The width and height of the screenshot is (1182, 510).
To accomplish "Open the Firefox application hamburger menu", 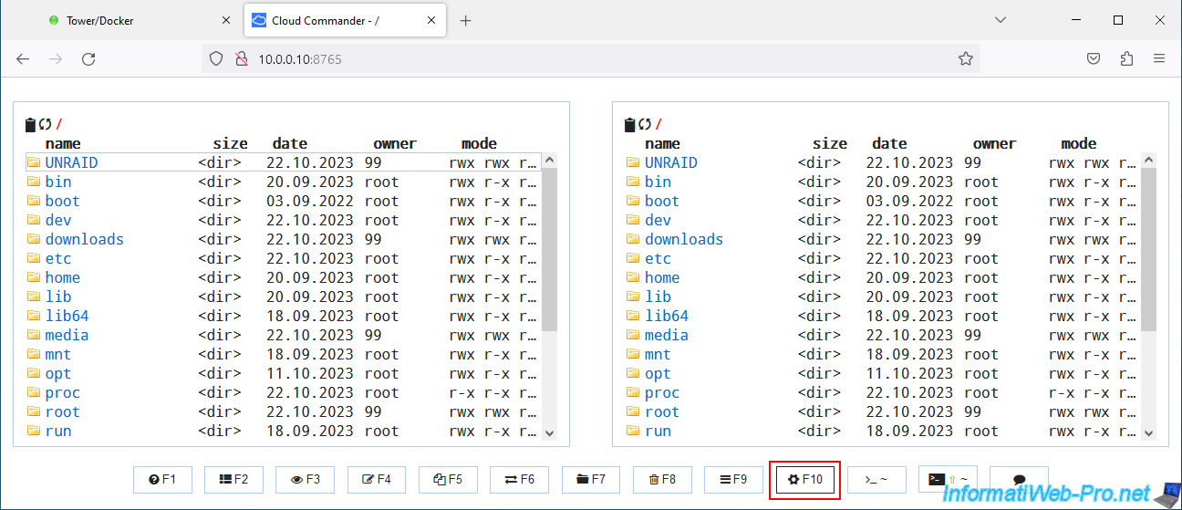I will [x=1159, y=58].
